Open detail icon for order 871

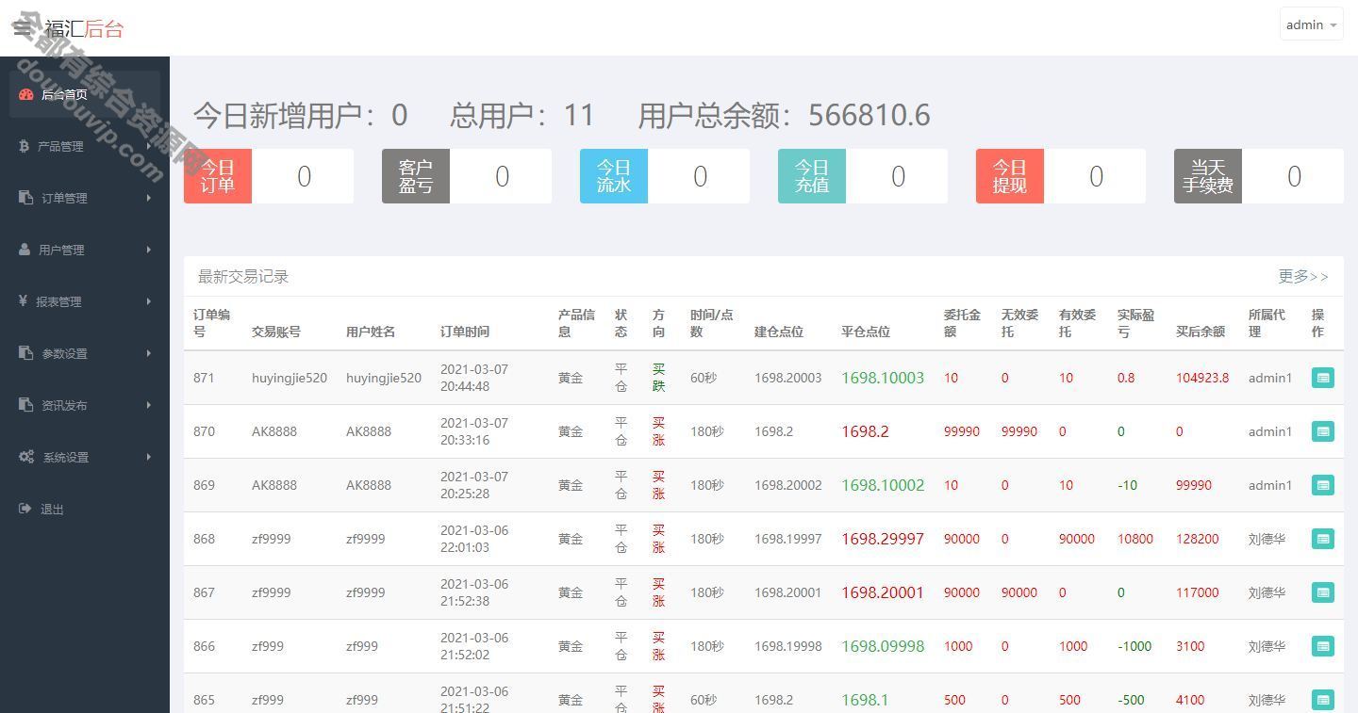tap(1323, 378)
